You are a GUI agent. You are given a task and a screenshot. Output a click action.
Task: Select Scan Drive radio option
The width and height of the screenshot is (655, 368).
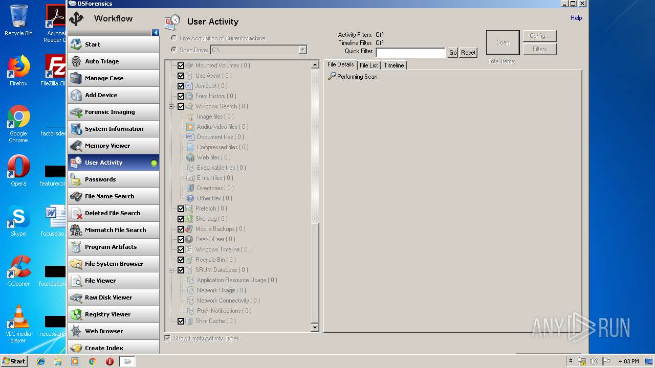tap(174, 50)
